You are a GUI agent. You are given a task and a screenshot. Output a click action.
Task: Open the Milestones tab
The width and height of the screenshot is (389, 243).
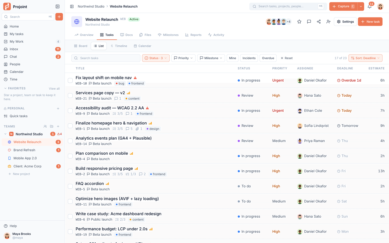click(x=168, y=35)
